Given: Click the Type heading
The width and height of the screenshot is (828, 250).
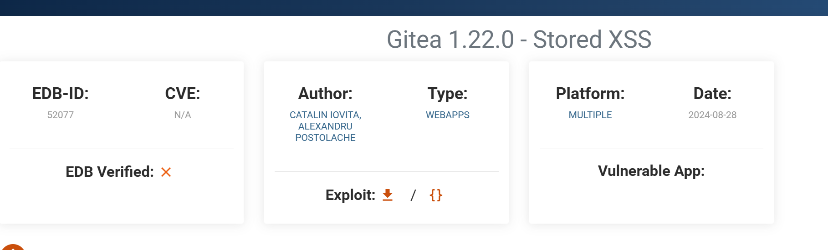Looking at the screenshot, I should [447, 94].
